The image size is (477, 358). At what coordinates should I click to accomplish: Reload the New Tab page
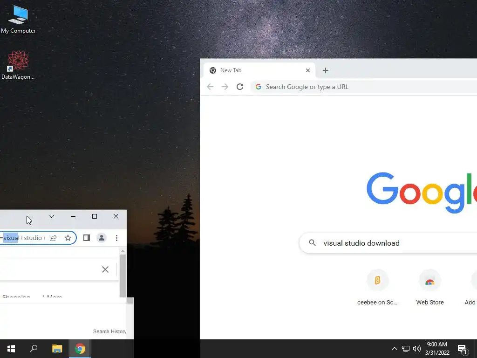(x=240, y=87)
